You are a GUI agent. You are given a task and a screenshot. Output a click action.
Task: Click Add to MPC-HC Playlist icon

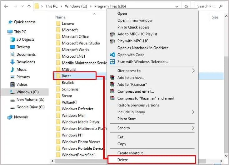(x=112, y=34)
